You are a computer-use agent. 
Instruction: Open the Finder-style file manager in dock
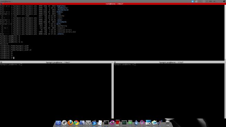coord(82,123)
